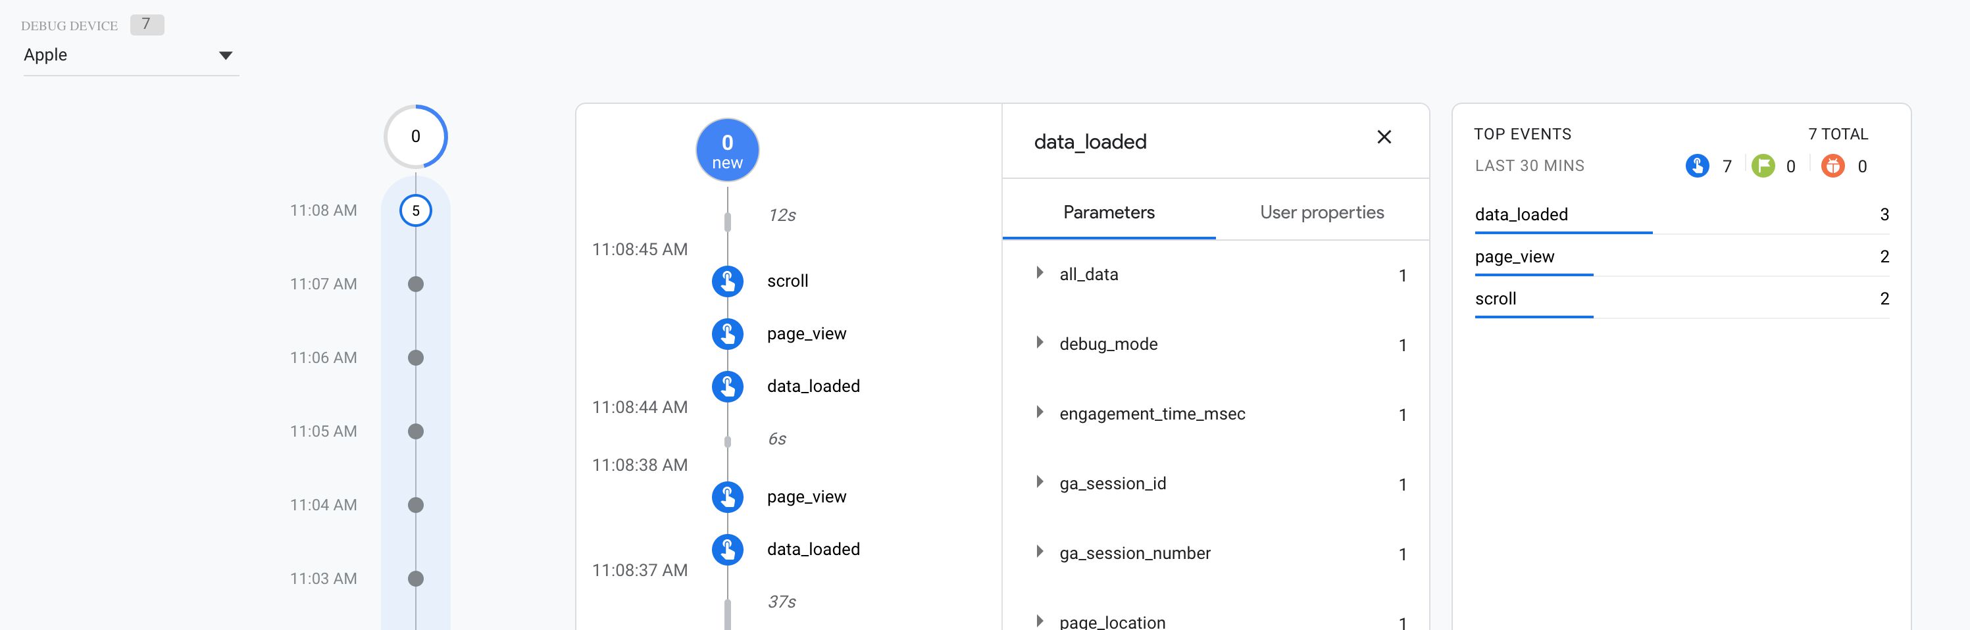This screenshot has width=1970, height=630.
Task: Select the 11:05 AM timeline dot
Action: 415,431
